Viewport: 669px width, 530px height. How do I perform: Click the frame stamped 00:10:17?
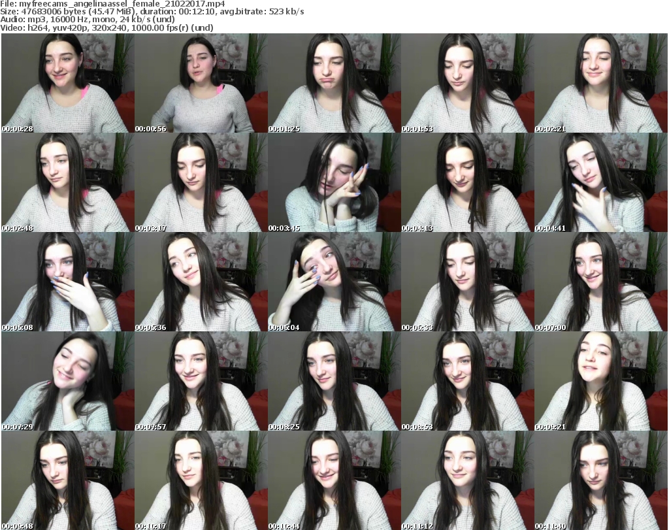pyautogui.click(x=201, y=480)
